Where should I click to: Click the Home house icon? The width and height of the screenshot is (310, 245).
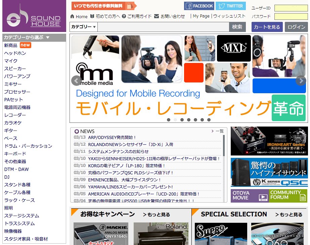point(72,16)
